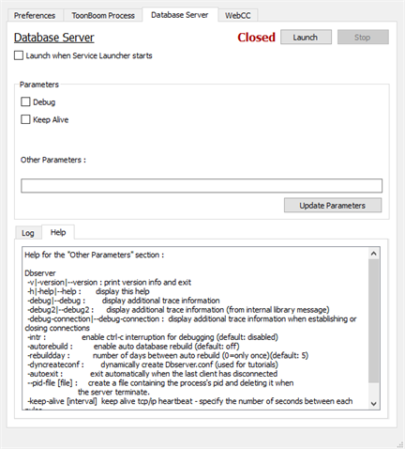The image size is (405, 449).
Task: Click the Dbserver line in help
Action: (x=40, y=273)
